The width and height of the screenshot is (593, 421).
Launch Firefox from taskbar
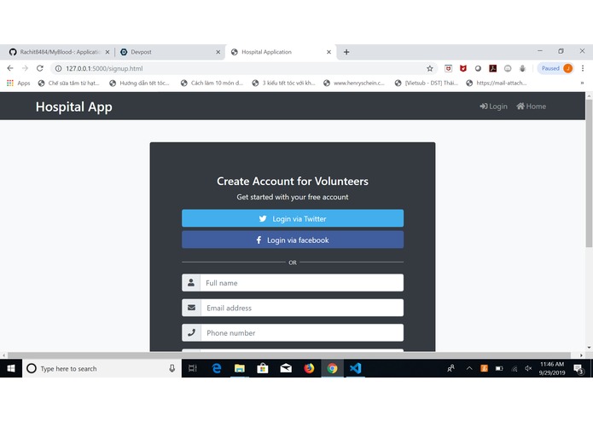tap(309, 368)
